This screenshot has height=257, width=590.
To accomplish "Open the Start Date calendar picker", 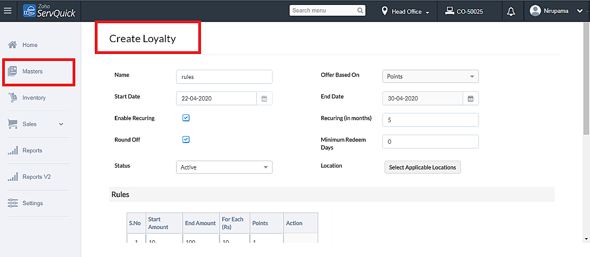I will [x=264, y=99].
